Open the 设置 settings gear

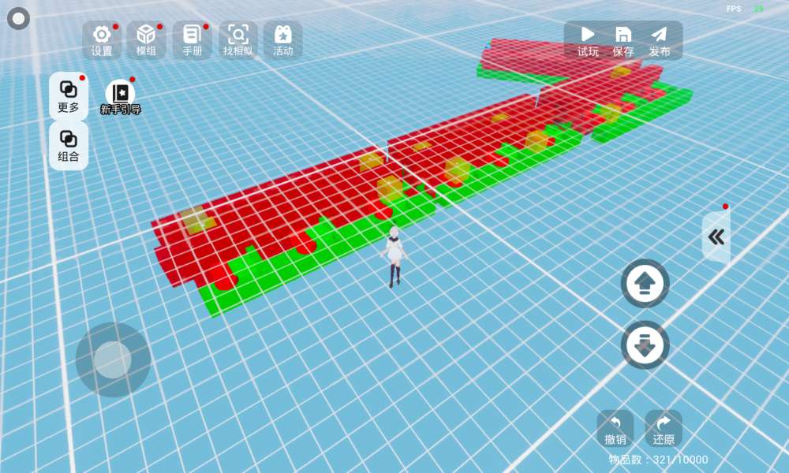click(x=102, y=39)
